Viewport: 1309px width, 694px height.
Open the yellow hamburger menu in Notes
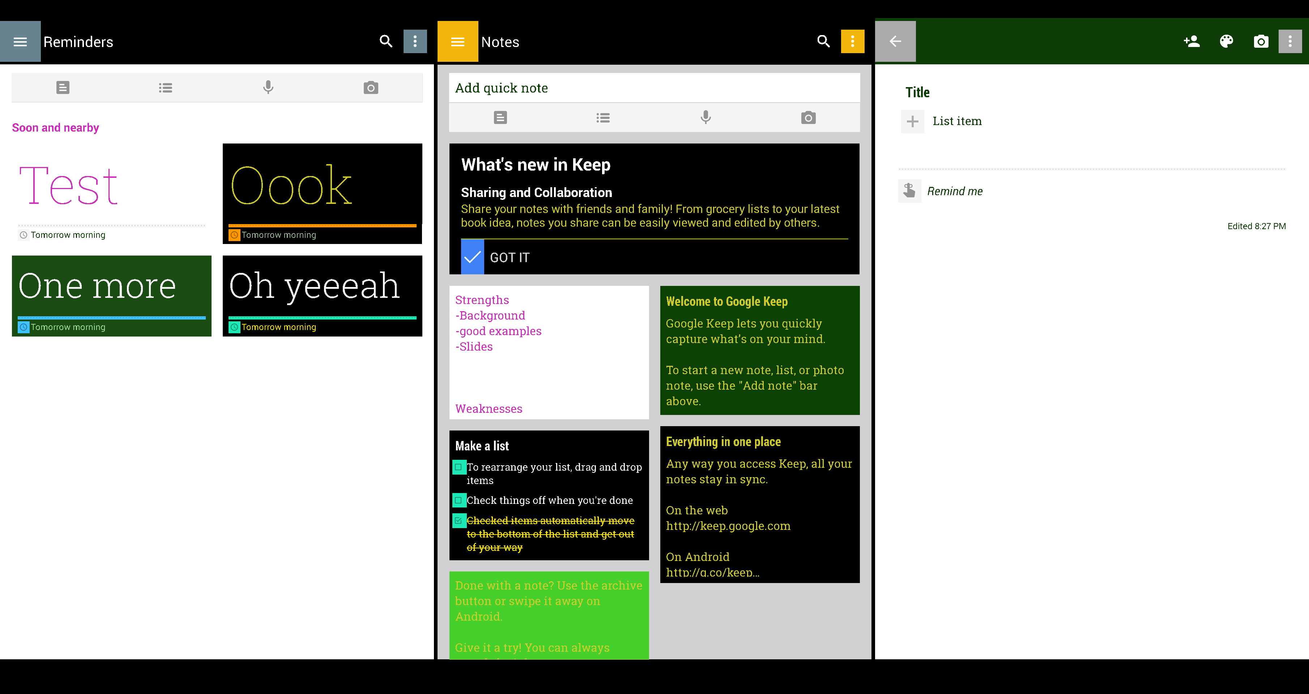[x=458, y=42]
